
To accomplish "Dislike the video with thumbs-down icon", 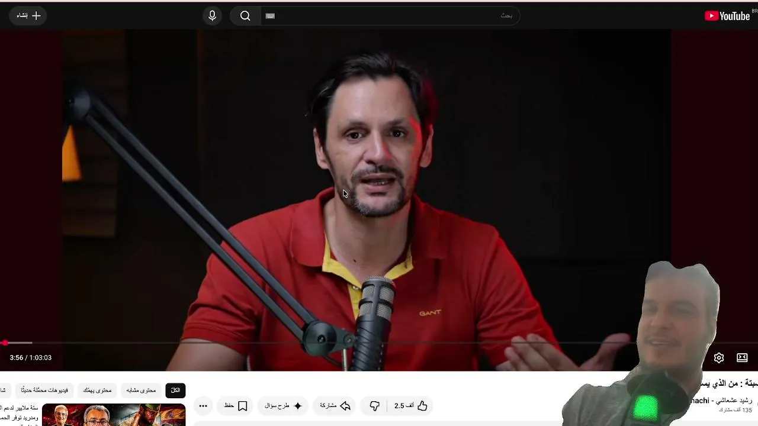I will [374, 406].
